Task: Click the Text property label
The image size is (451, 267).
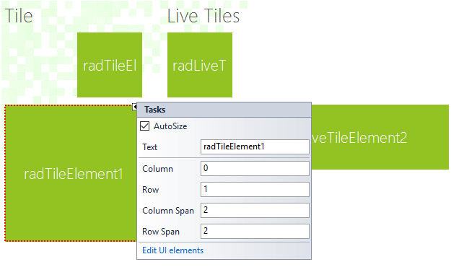Action: pyautogui.click(x=149, y=147)
